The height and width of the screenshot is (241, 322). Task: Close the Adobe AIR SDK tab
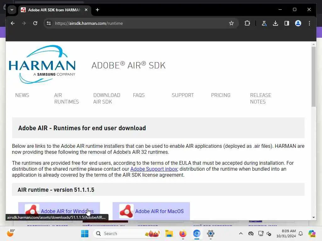pos(86,10)
